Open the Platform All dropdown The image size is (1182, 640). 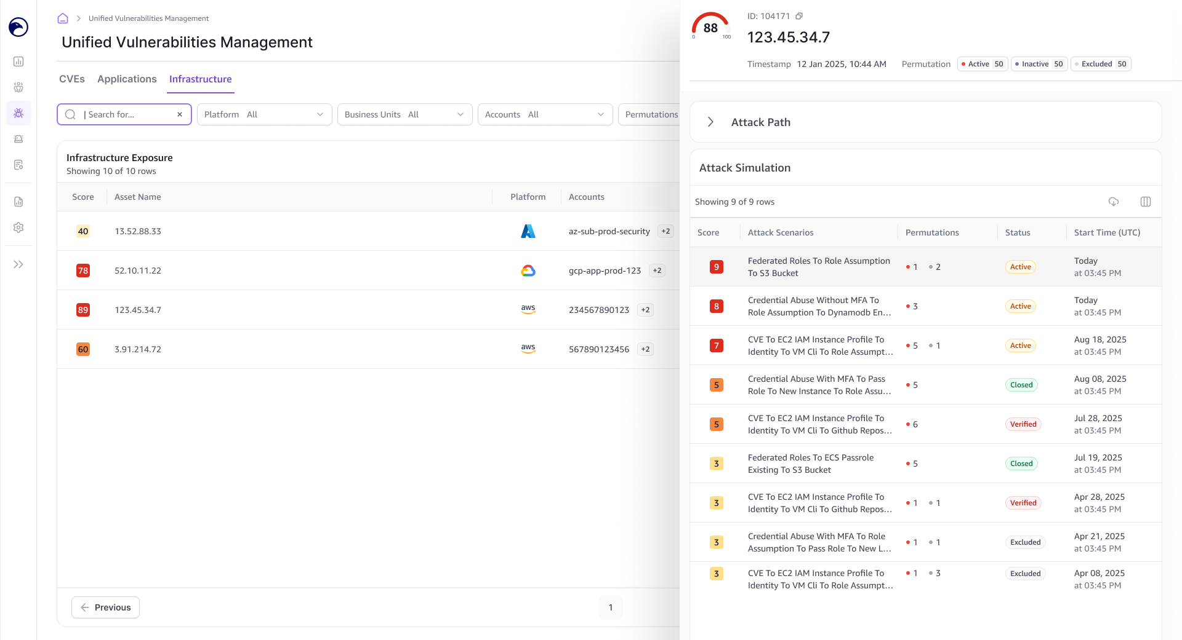pyautogui.click(x=265, y=114)
